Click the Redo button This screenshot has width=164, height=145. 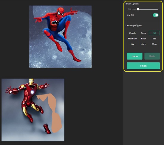pos(152,56)
